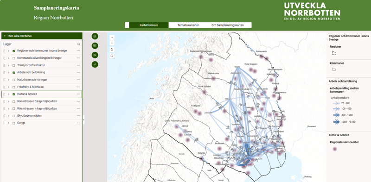Viewport: 371px width, 182px height.
Task: Open options menu for Kultur & Service
Action: coord(78,94)
